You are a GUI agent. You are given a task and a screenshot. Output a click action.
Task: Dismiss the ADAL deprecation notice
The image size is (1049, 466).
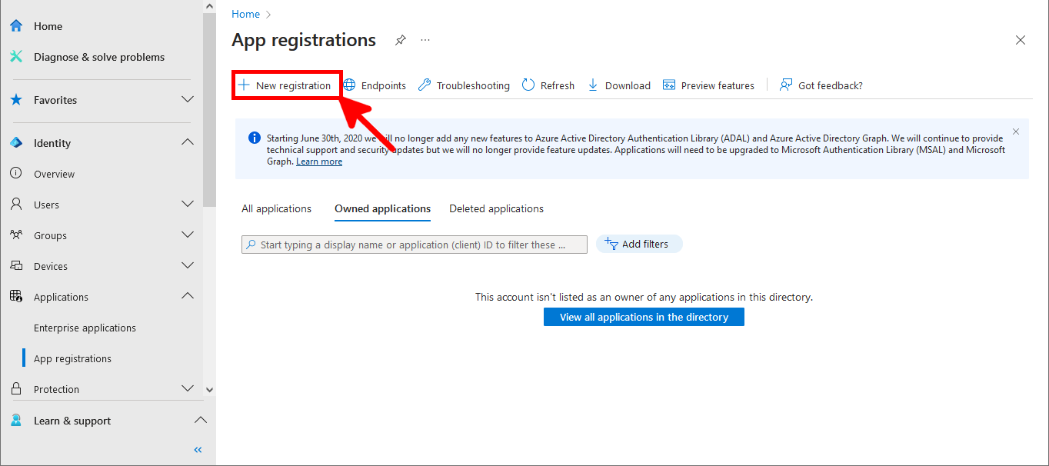(x=1015, y=131)
